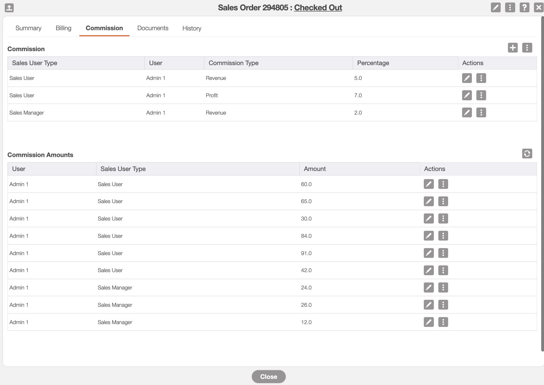This screenshot has height=385, width=544.
Task: Open the History tab
Action: (x=192, y=28)
